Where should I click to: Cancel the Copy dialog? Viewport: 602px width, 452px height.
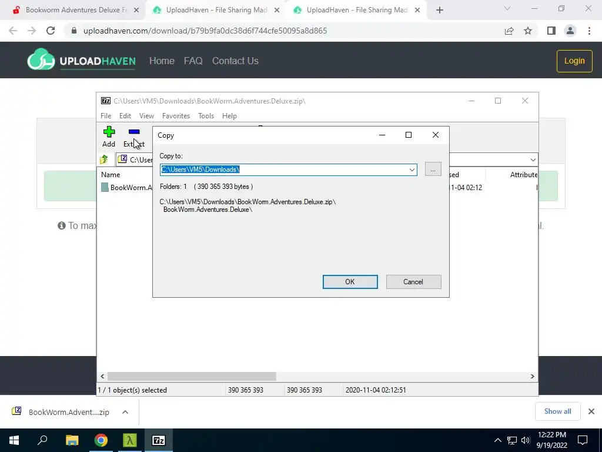(413, 282)
